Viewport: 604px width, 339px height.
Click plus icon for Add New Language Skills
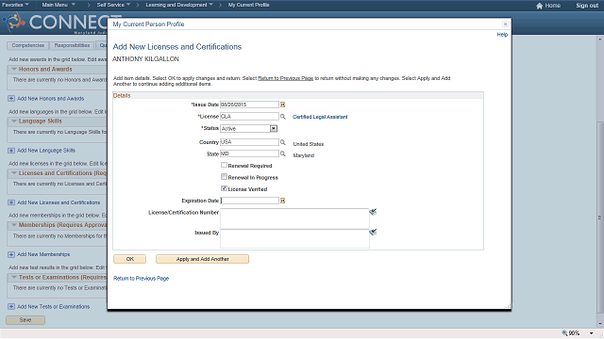coord(11,151)
